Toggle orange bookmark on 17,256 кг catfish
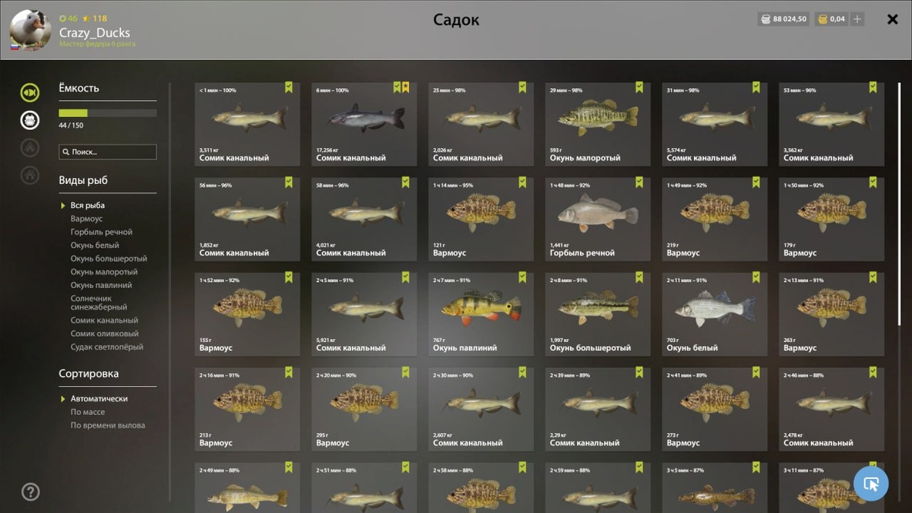 point(406,87)
